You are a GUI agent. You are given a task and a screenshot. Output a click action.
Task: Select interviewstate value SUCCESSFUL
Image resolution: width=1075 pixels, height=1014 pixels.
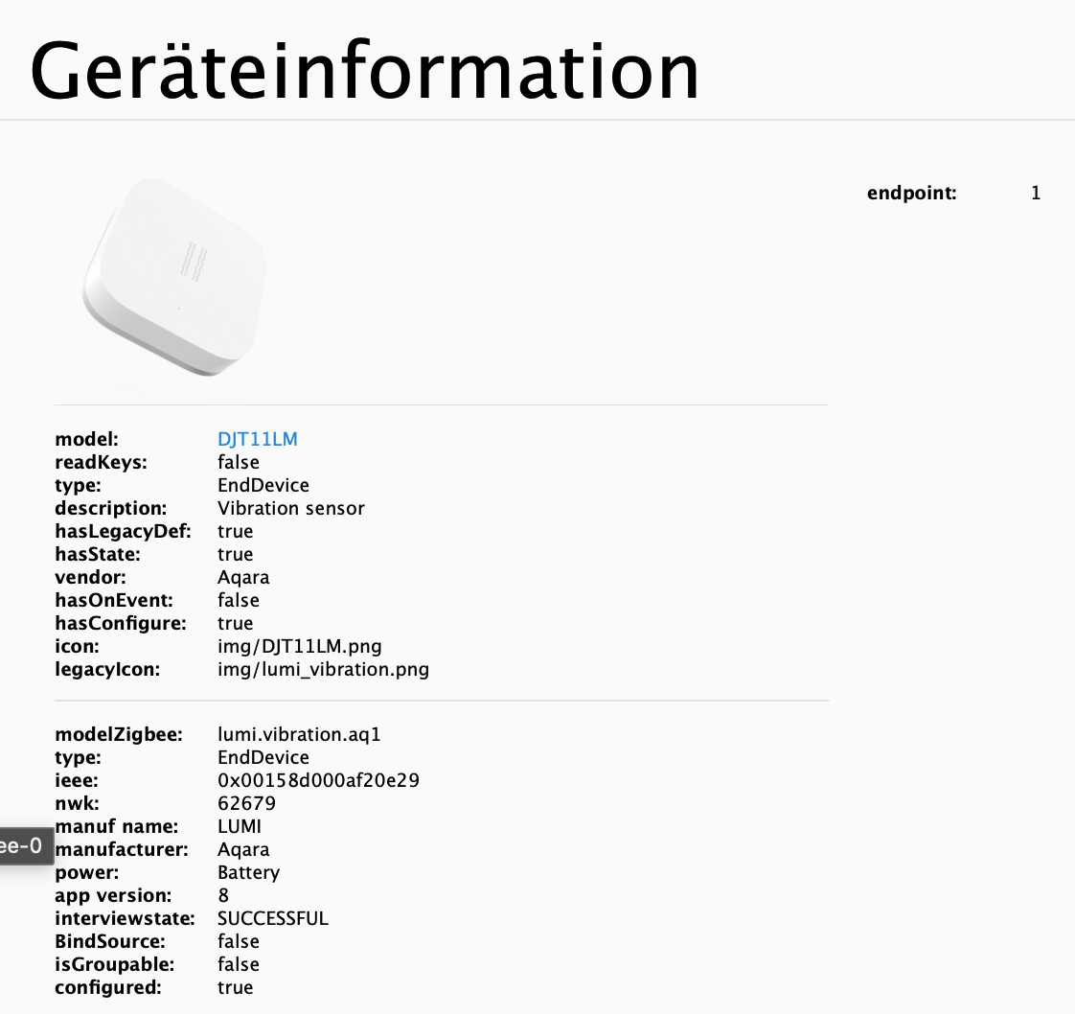point(273,919)
